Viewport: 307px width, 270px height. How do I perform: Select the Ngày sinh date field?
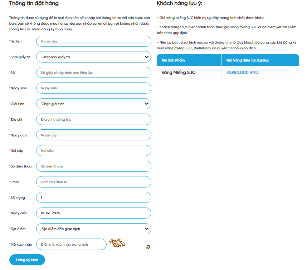tap(94, 88)
